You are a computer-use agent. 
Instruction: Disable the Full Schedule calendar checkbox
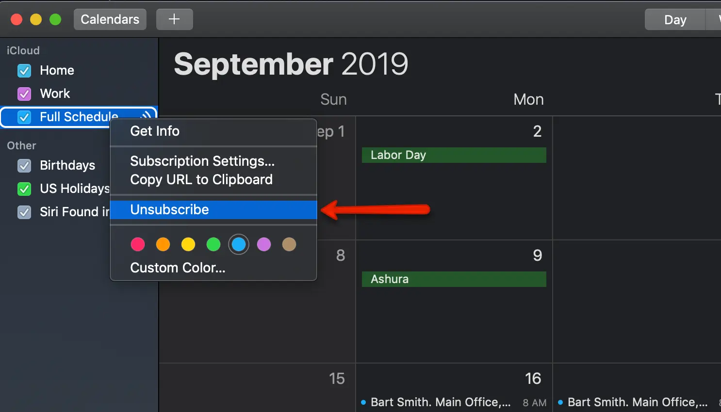coord(24,117)
